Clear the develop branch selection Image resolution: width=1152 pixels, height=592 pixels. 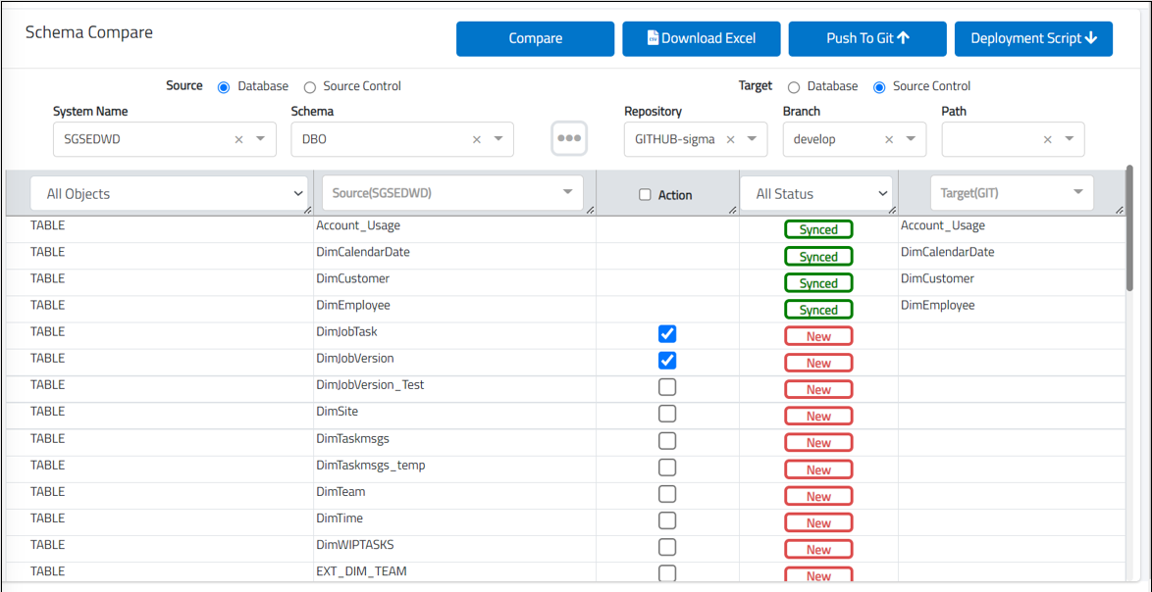[889, 139]
